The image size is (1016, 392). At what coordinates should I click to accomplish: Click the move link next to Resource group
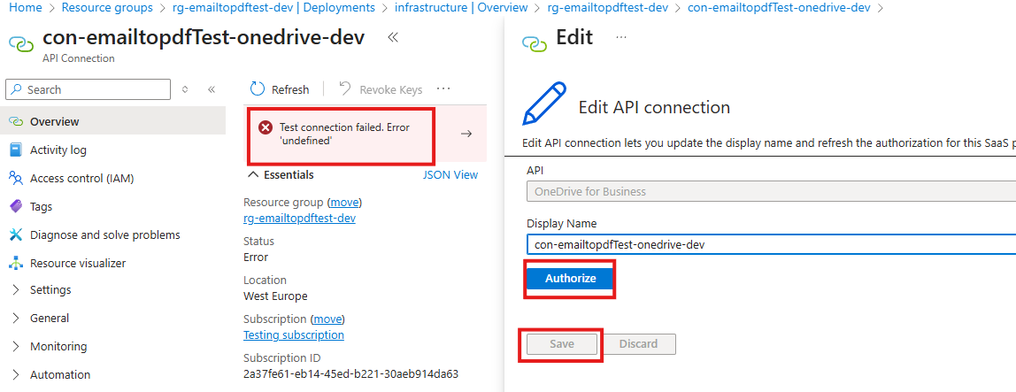tap(344, 202)
